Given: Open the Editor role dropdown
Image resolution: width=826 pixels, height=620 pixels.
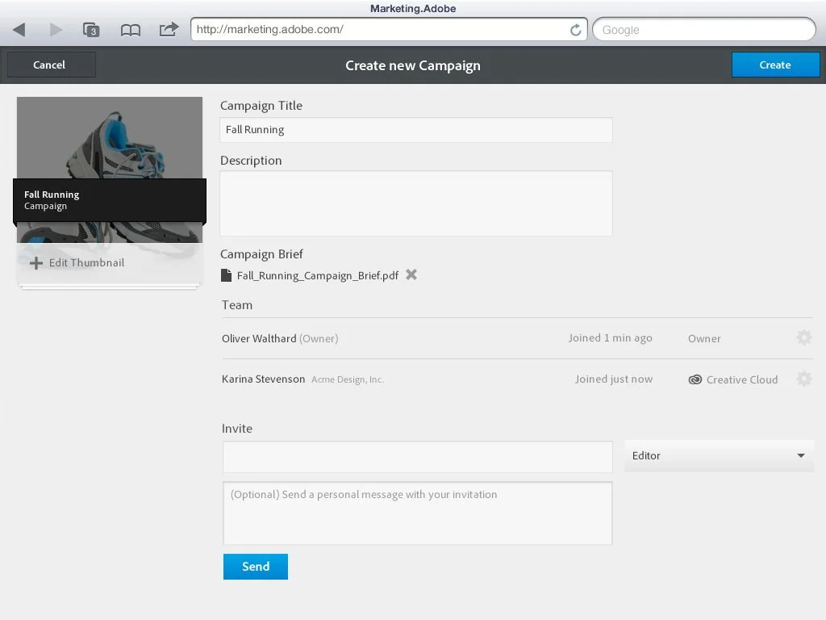Looking at the screenshot, I should [719, 455].
